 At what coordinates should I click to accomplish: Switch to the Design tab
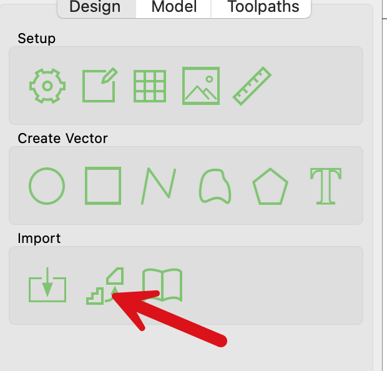coord(95,7)
